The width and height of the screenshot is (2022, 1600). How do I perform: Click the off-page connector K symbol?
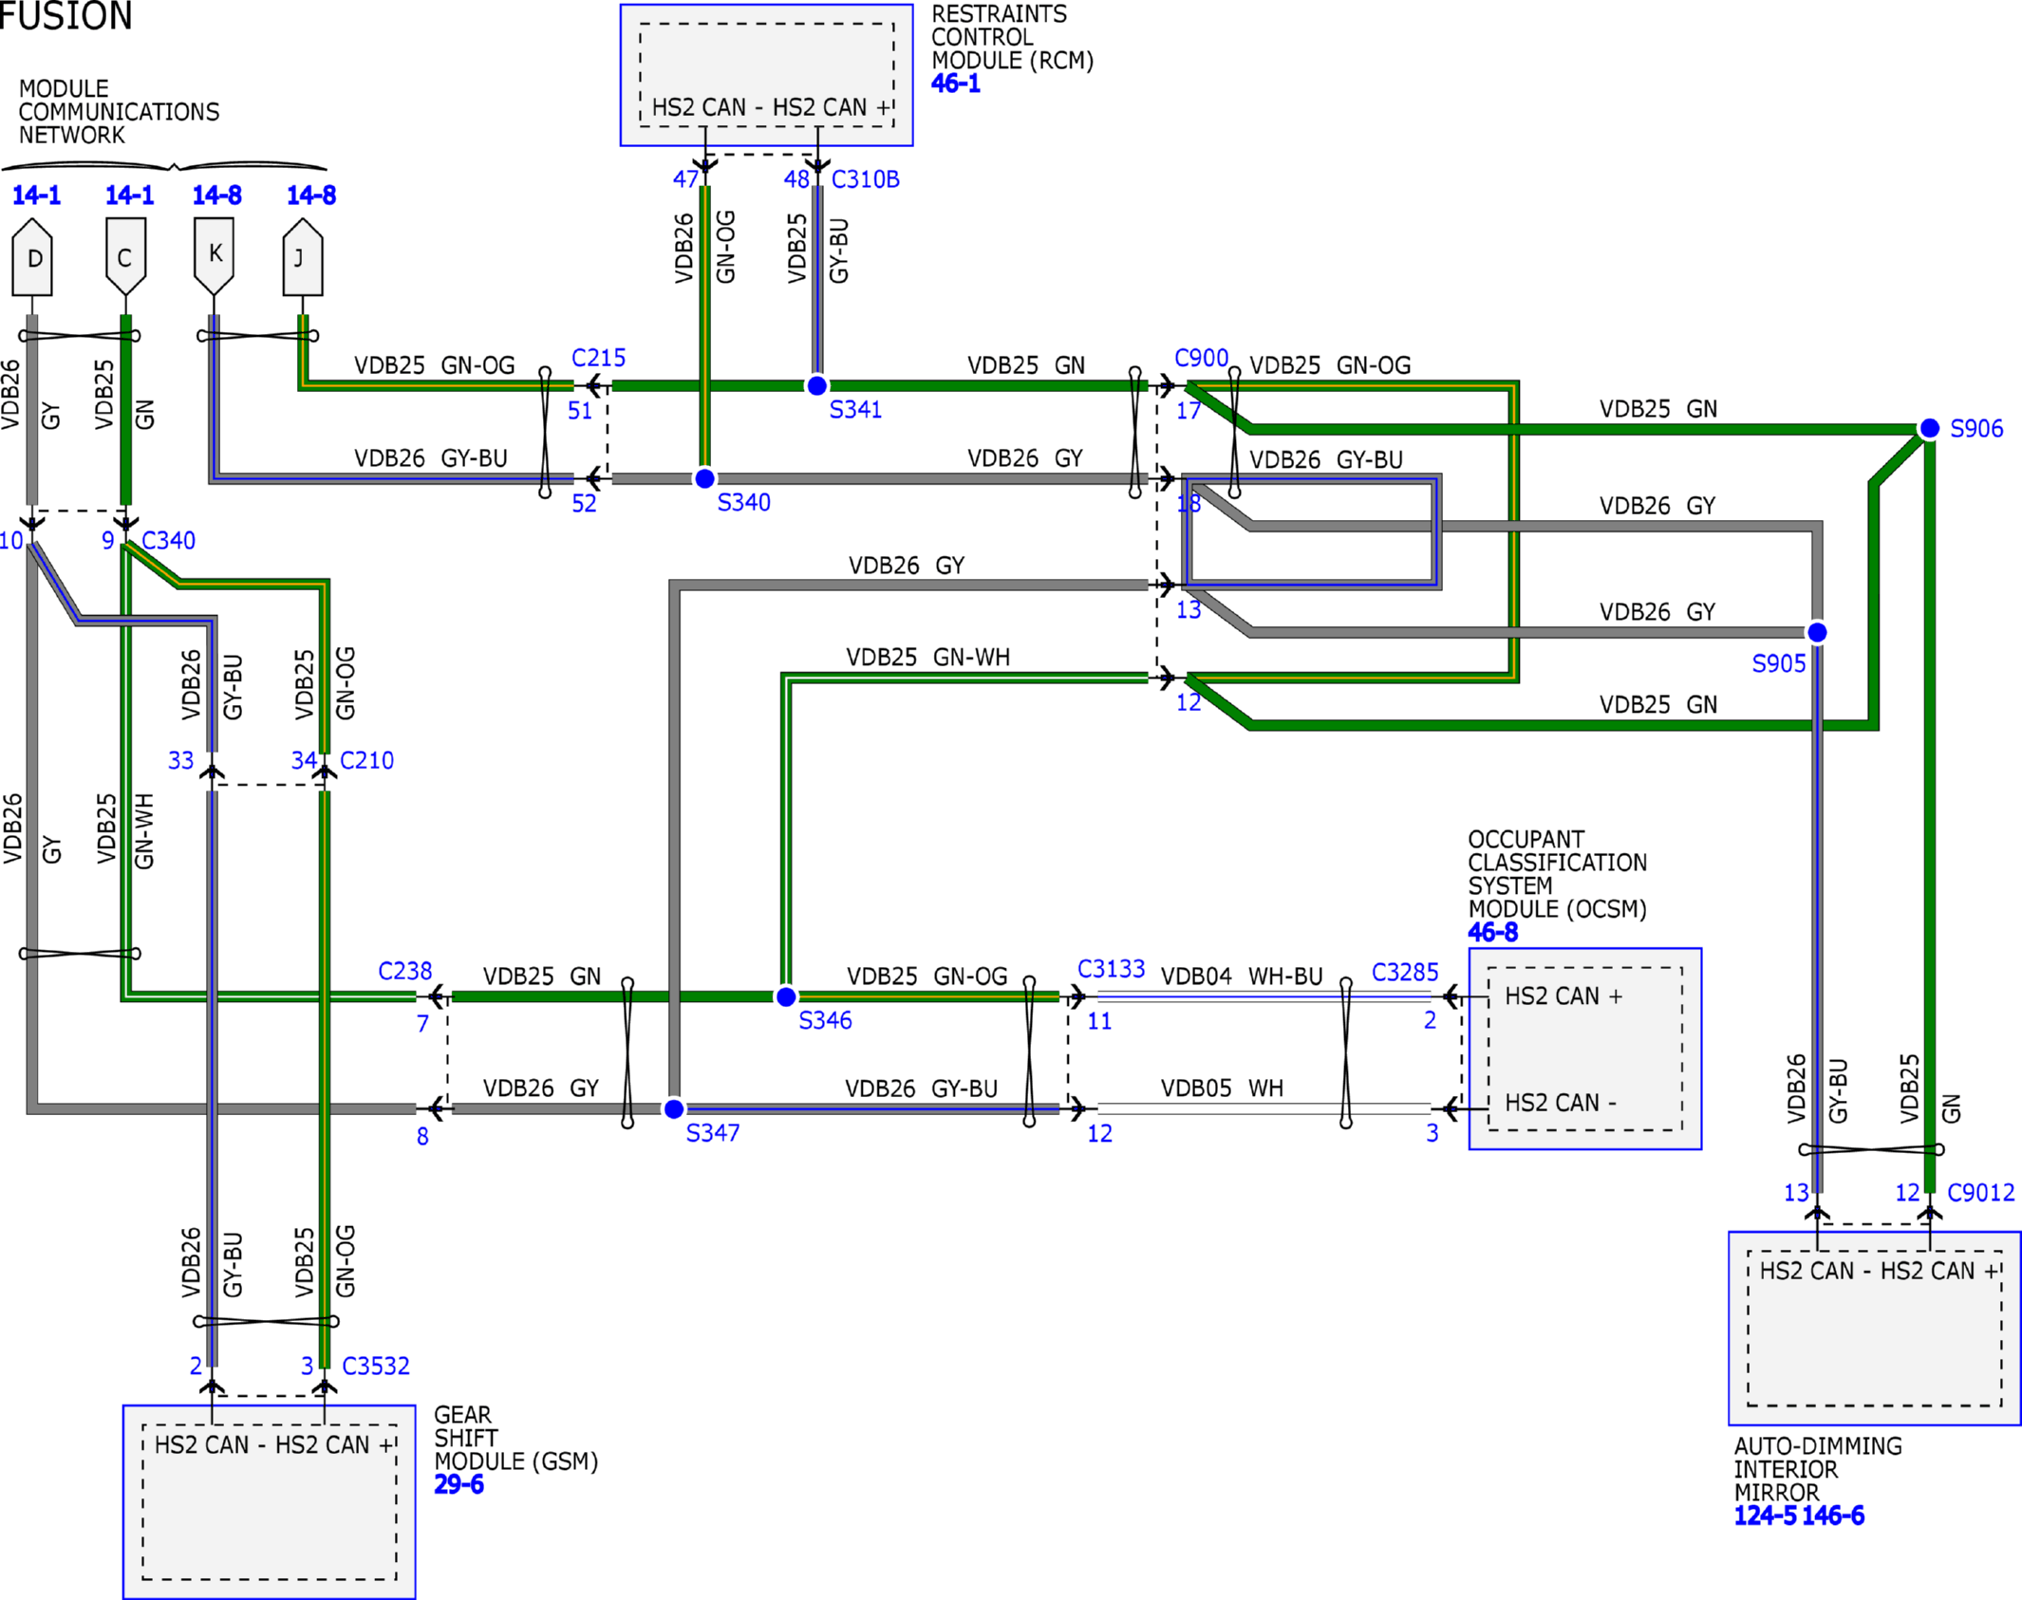(x=214, y=256)
